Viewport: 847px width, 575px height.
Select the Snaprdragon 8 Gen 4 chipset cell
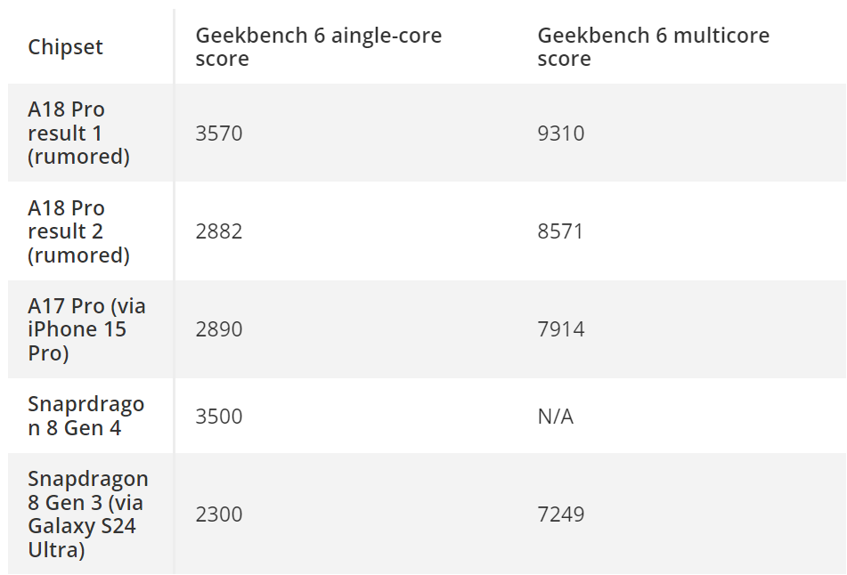coord(86,416)
